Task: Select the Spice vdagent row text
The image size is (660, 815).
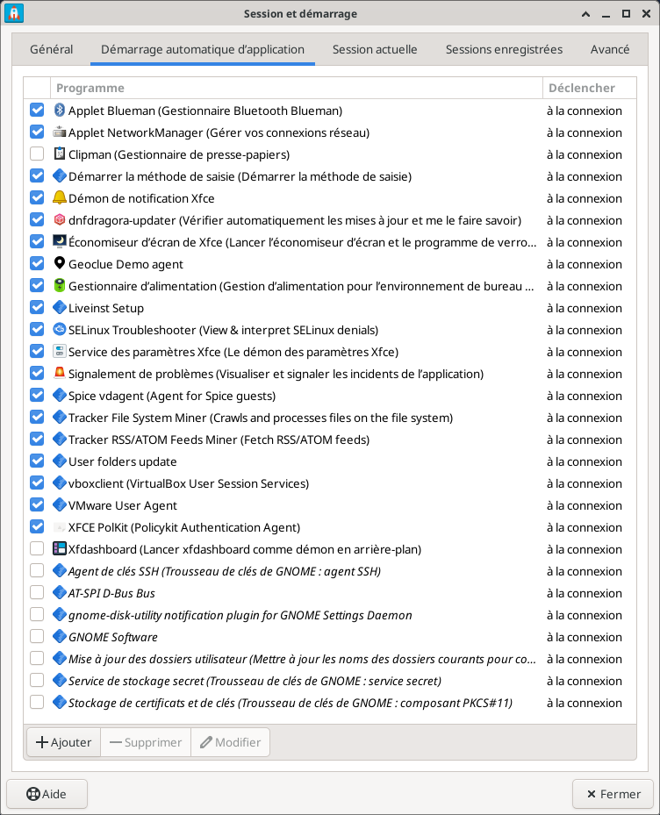Action: (172, 396)
